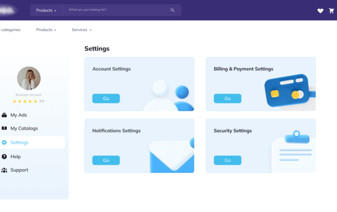Click the Support people icon

pos(4,170)
